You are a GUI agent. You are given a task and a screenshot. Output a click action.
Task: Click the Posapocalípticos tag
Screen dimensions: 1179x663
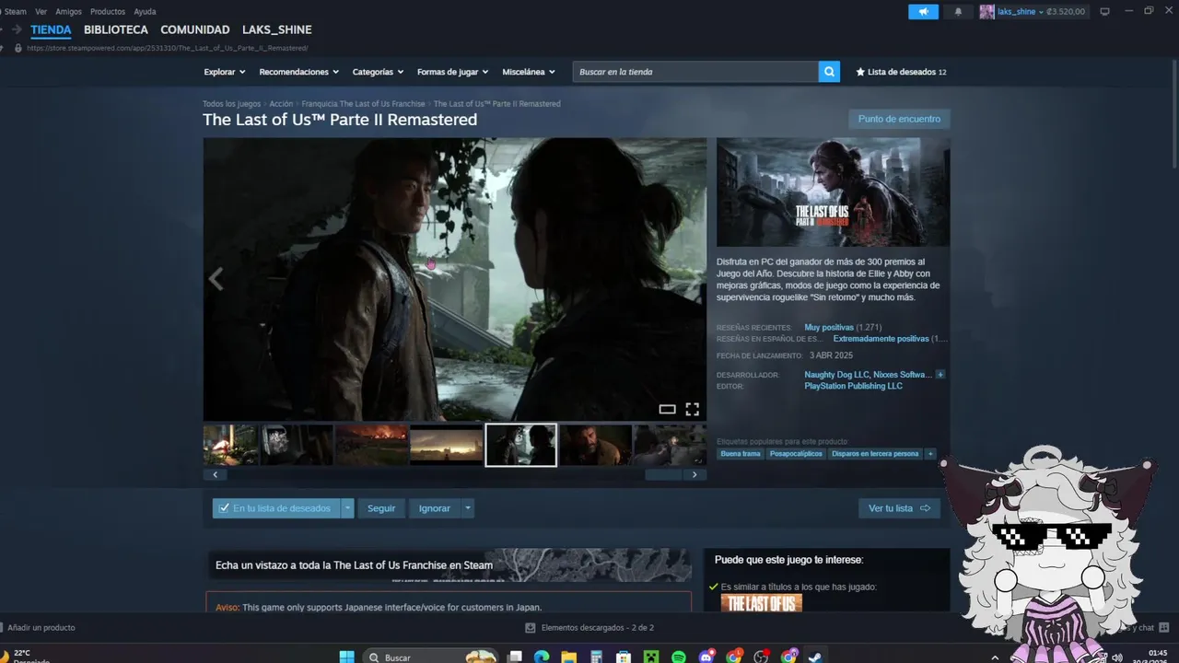click(796, 454)
